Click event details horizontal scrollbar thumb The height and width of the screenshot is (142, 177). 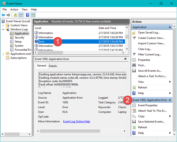tap(70, 131)
